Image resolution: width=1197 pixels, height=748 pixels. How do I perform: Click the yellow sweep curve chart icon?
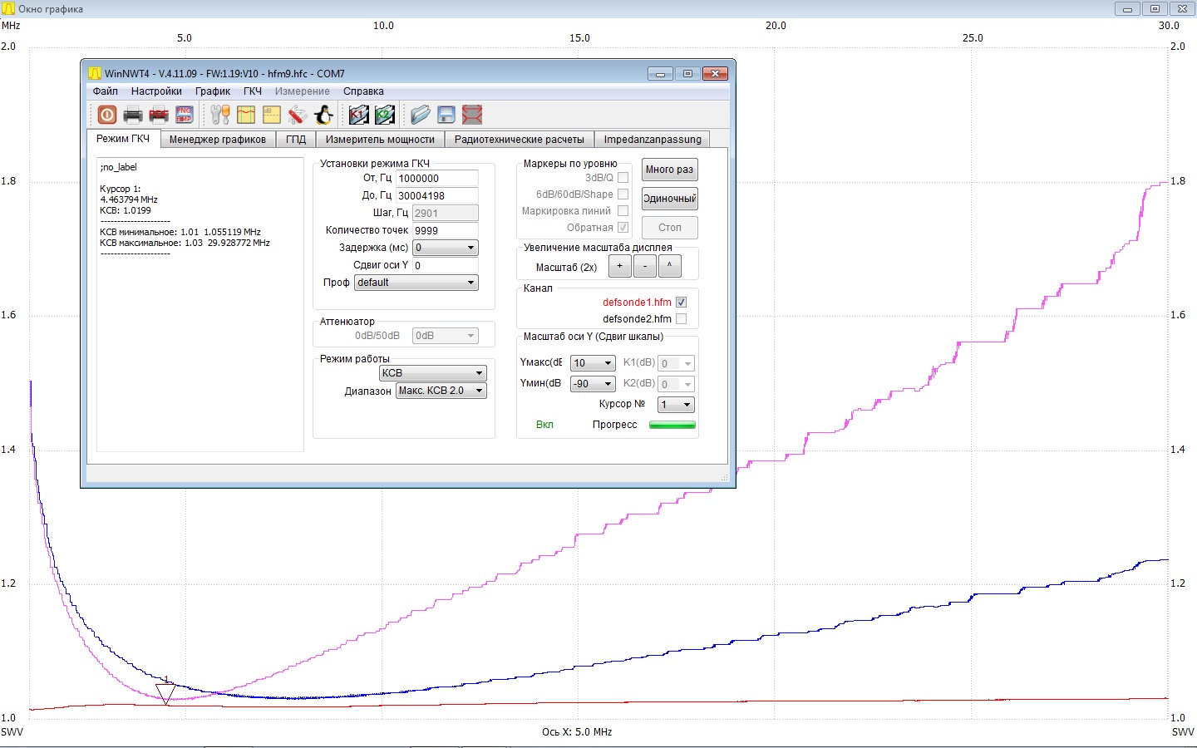tap(246, 115)
